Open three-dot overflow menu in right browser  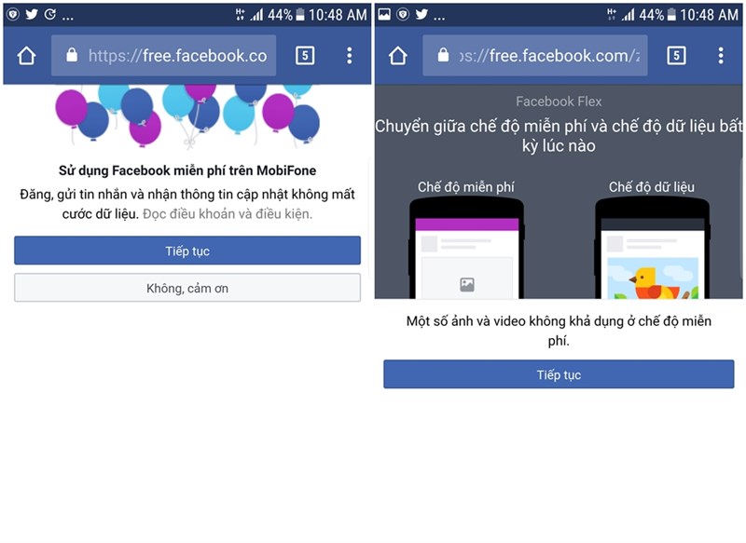coord(721,56)
